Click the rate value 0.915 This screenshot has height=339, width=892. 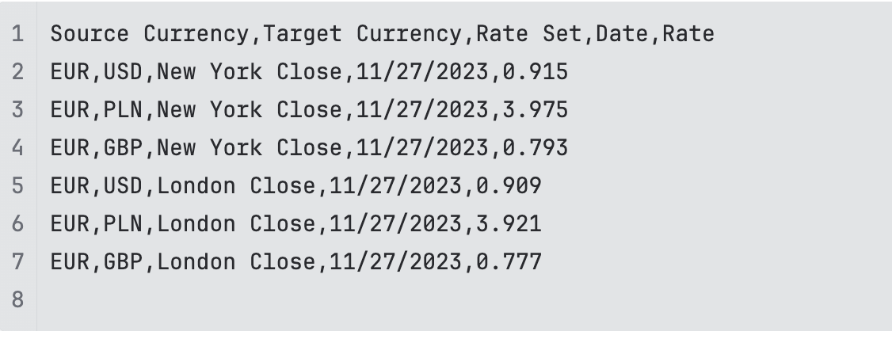[536, 72]
